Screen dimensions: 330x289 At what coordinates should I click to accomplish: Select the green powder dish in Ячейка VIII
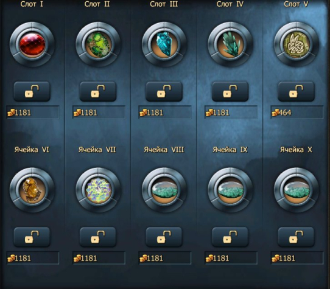[x=164, y=190]
